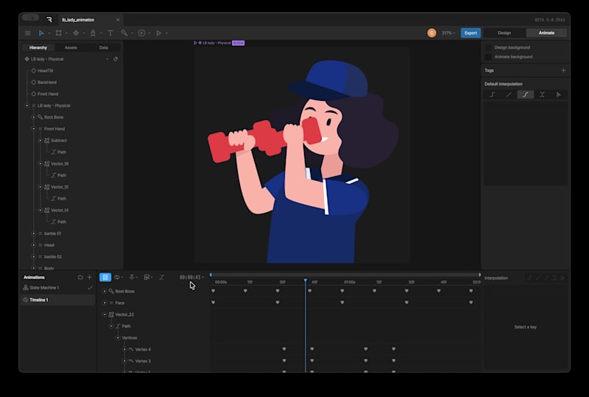Open the orange user avatar

431,33
